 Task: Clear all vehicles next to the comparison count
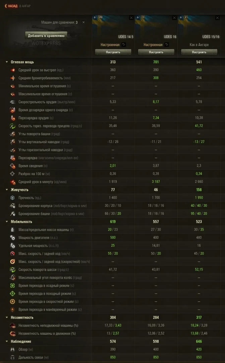click(x=83, y=23)
